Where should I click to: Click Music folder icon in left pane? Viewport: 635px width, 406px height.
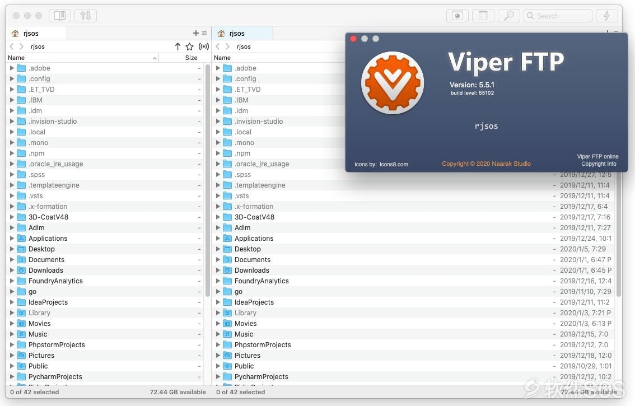click(x=21, y=334)
